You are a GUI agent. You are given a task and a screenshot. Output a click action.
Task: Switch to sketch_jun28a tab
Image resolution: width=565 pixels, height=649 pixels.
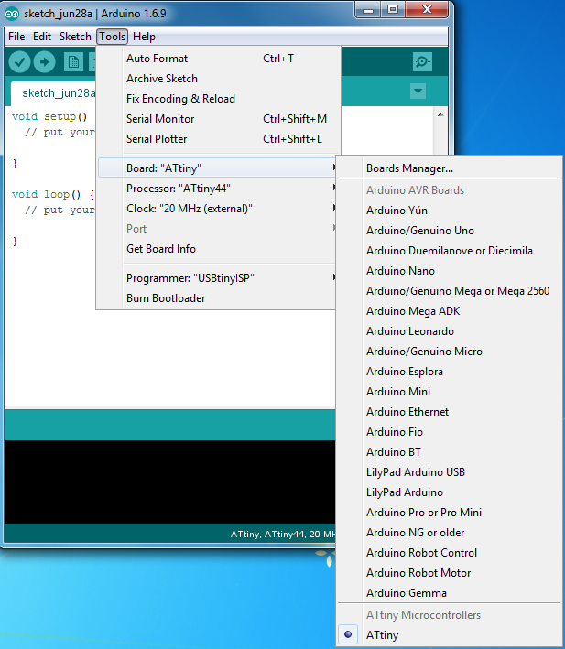(x=54, y=93)
